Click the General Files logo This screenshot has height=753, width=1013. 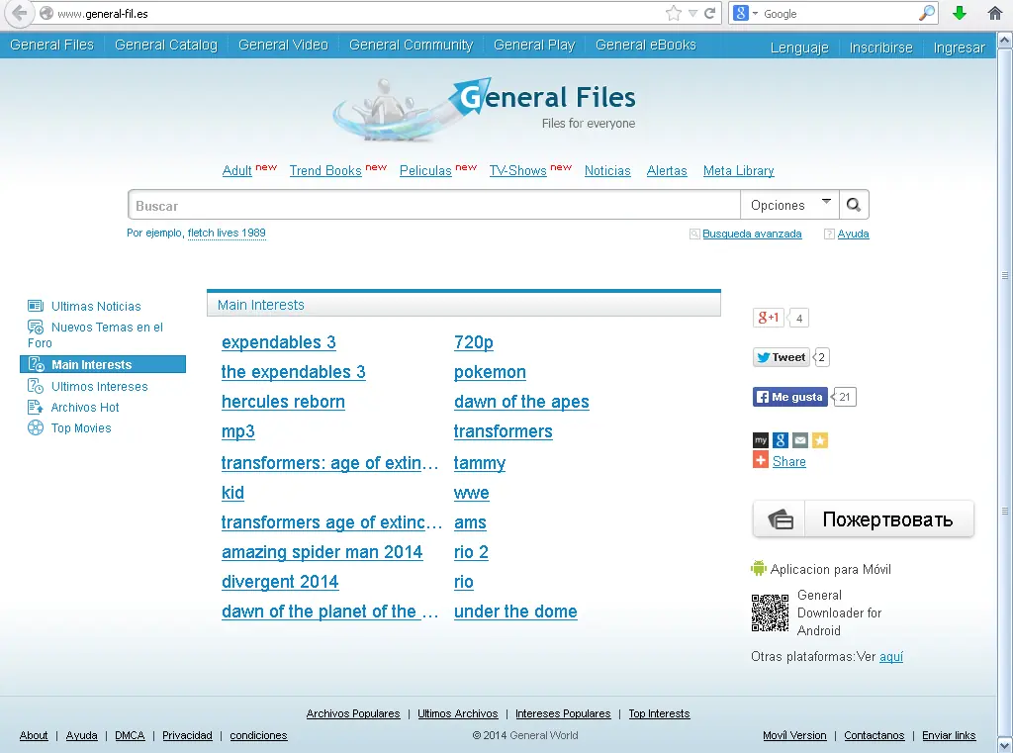484,109
